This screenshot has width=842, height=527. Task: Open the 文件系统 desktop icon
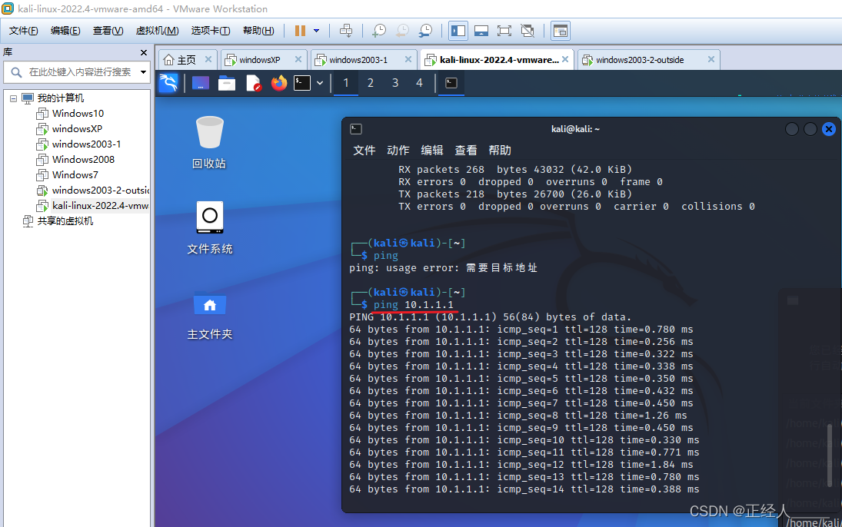pos(209,228)
